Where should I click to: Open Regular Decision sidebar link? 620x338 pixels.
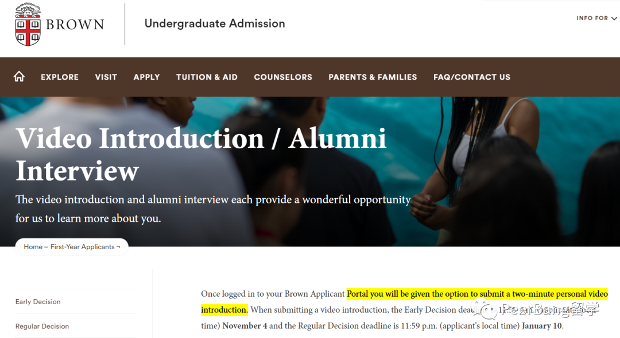click(x=42, y=327)
